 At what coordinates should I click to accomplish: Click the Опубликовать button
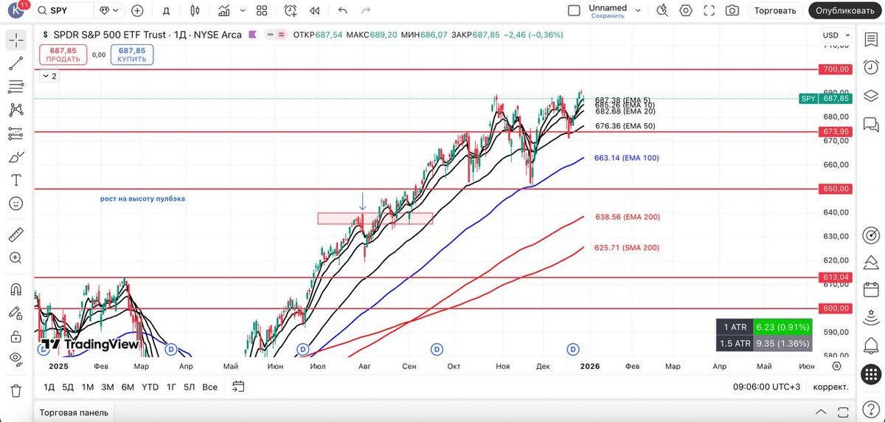point(845,10)
